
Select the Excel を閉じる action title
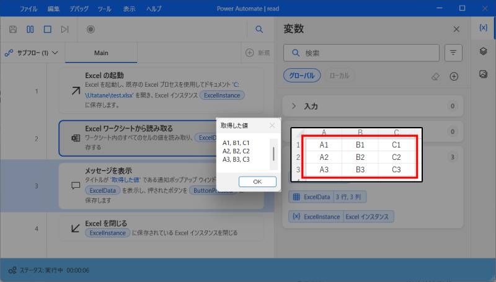pyautogui.click(x=106, y=224)
